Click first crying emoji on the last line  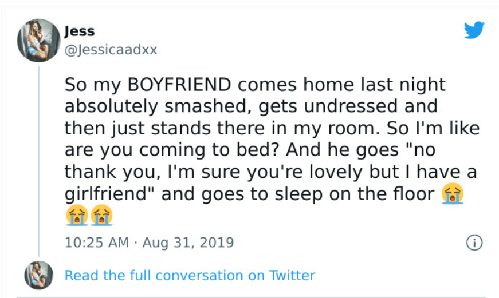pos(76,216)
